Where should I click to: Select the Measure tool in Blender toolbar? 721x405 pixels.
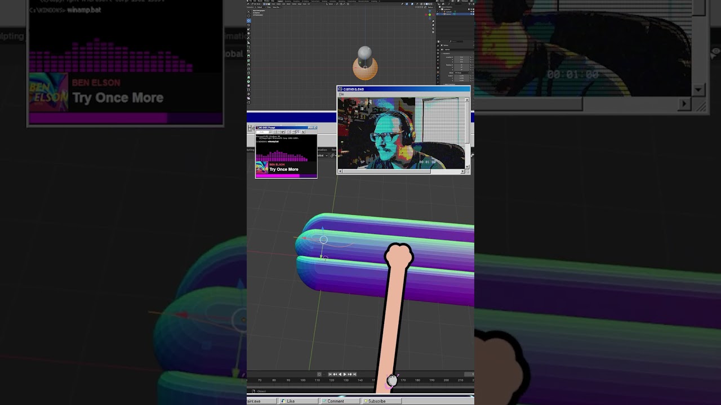coord(248,42)
